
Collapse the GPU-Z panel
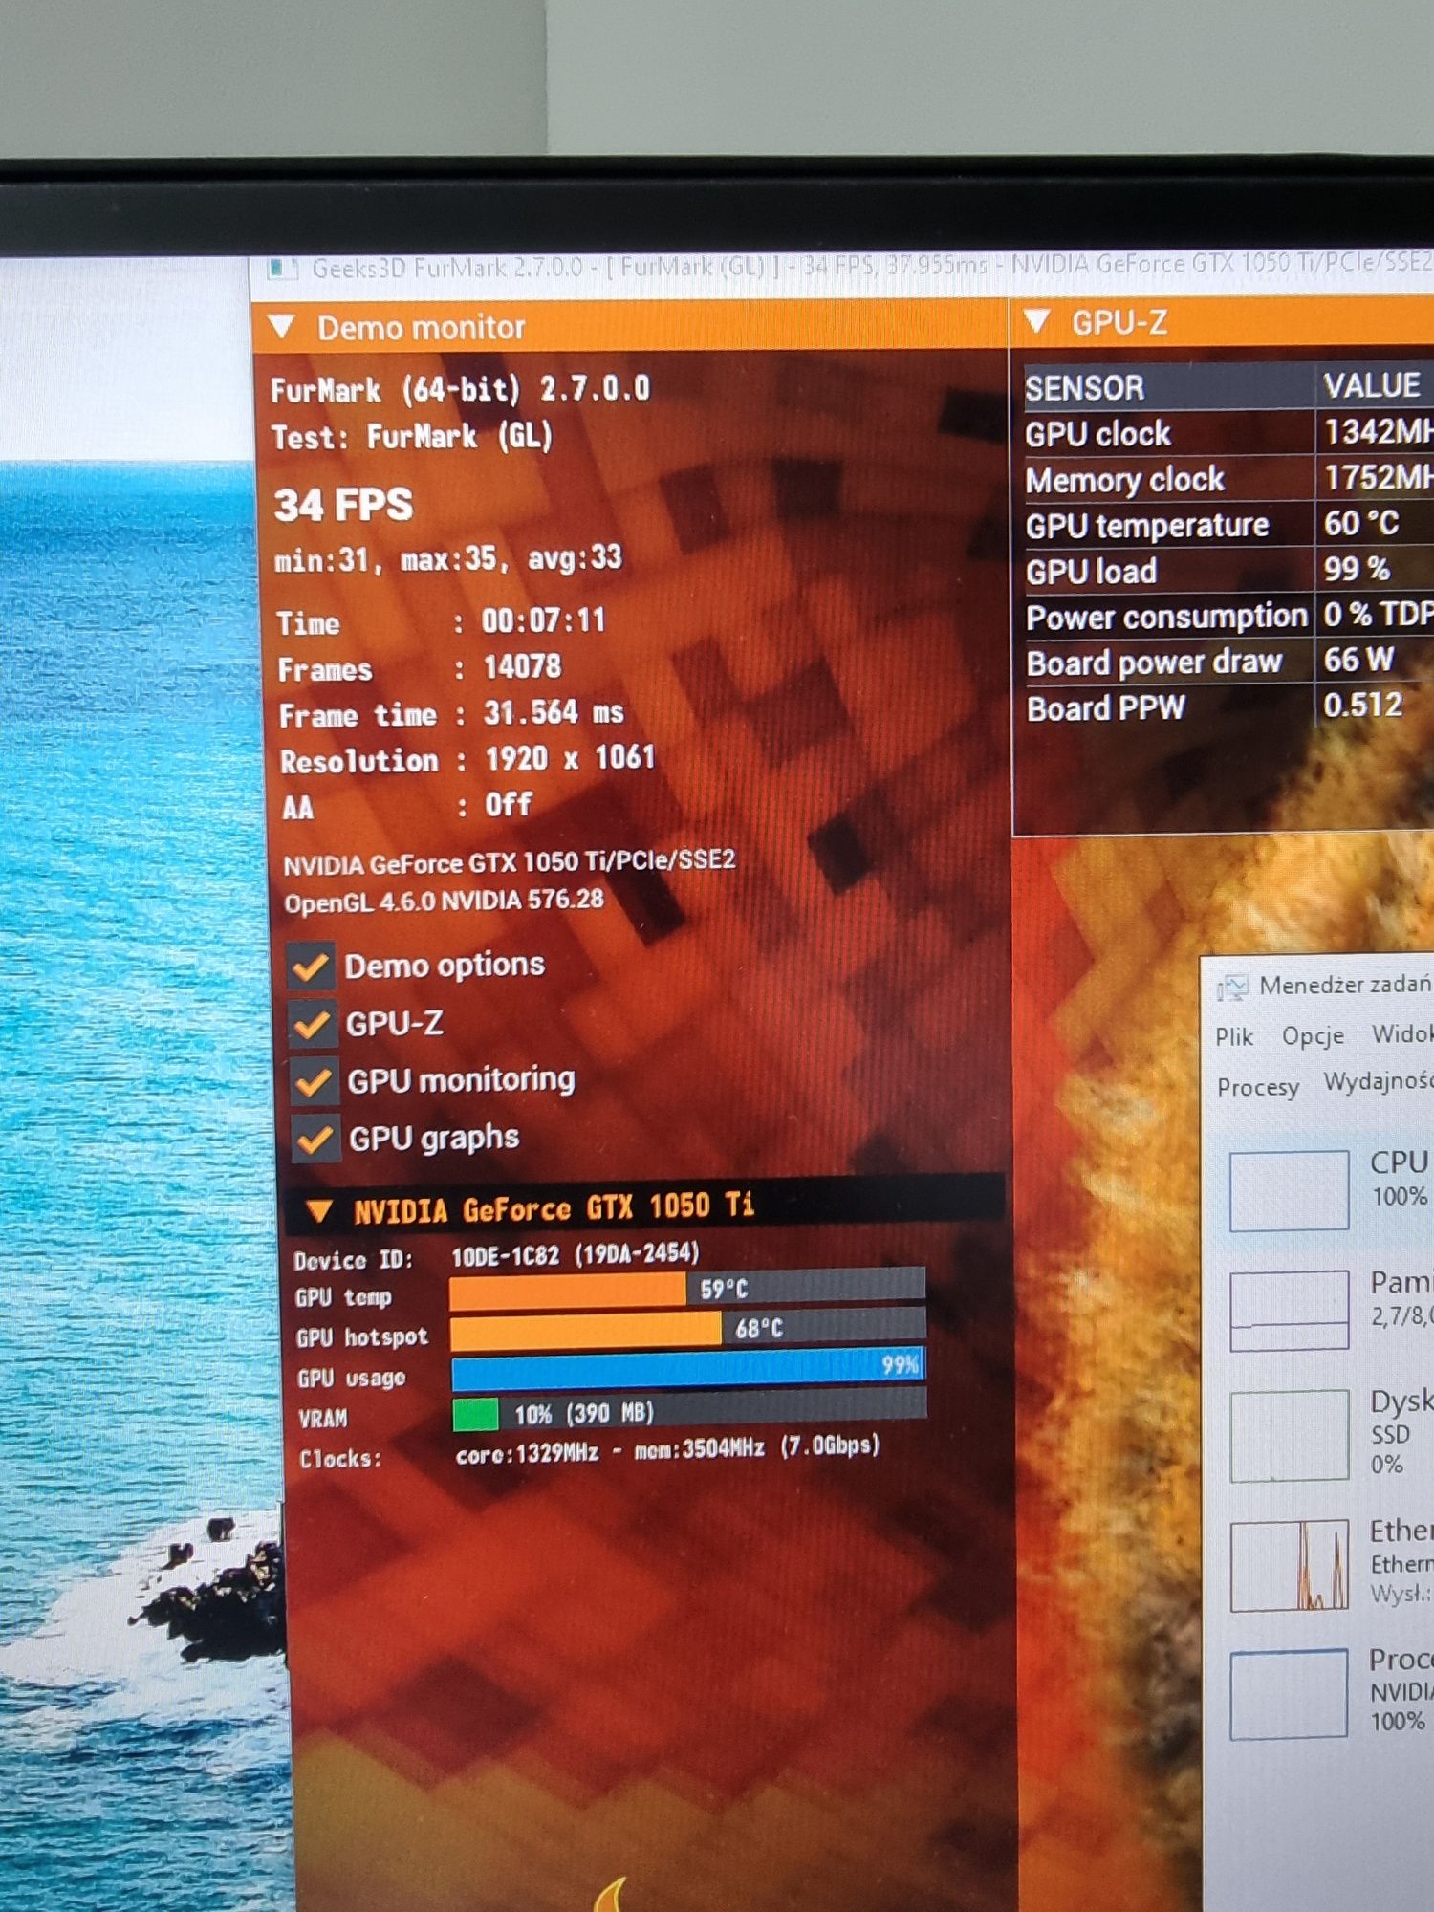click(x=1037, y=321)
